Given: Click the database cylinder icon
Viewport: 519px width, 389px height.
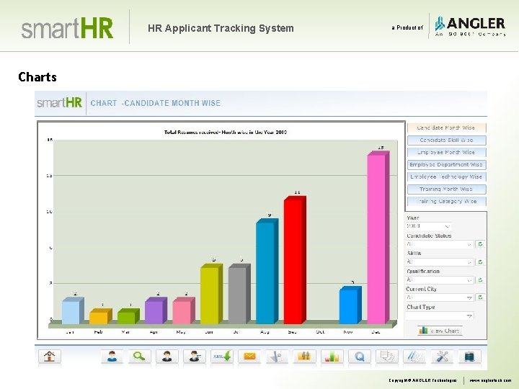Looking at the screenshot, I should (469, 357).
